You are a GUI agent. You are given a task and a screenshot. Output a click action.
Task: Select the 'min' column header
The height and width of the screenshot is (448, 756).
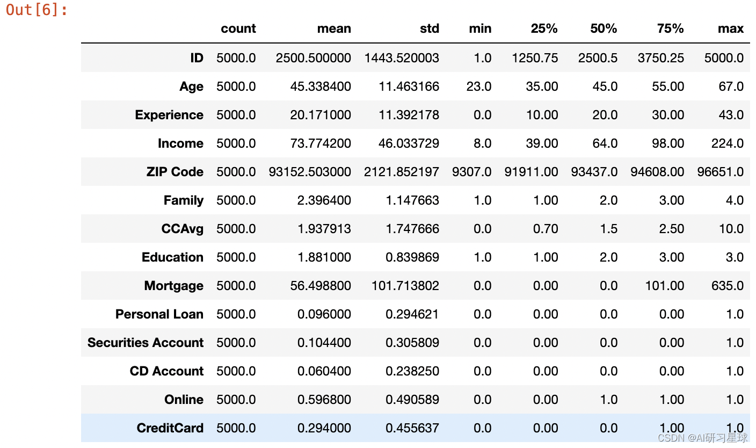[x=480, y=29]
